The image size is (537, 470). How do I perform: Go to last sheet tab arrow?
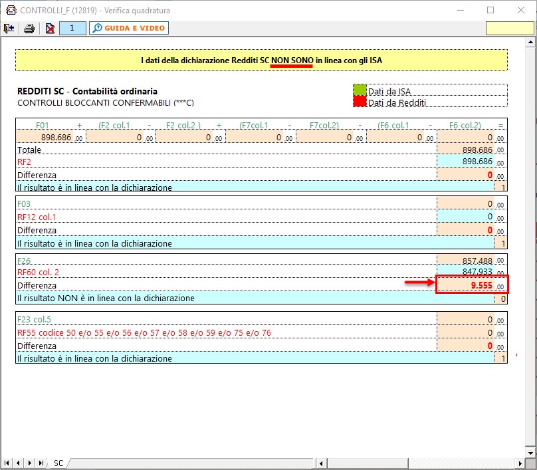click(41, 463)
